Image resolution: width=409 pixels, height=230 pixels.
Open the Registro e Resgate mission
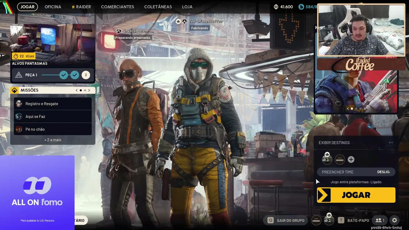tap(53, 104)
